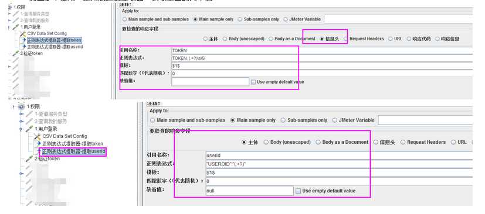Click 模板 field in TOKEN form
The image size is (485, 214).
click(322, 65)
